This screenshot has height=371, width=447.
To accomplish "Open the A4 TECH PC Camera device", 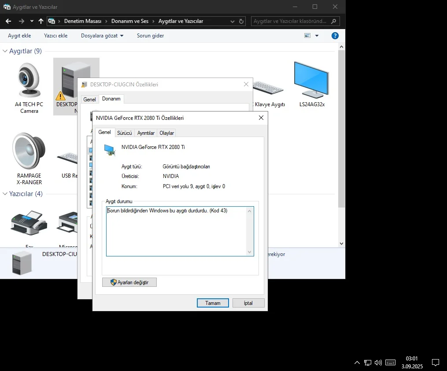I will pos(29,88).
